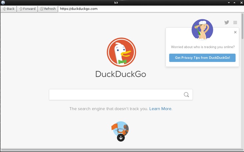Viewport: 244px width, 152px height.
Task: Click the chef character popup illustration
Action: pyautogui.click(x=202, y=30)
